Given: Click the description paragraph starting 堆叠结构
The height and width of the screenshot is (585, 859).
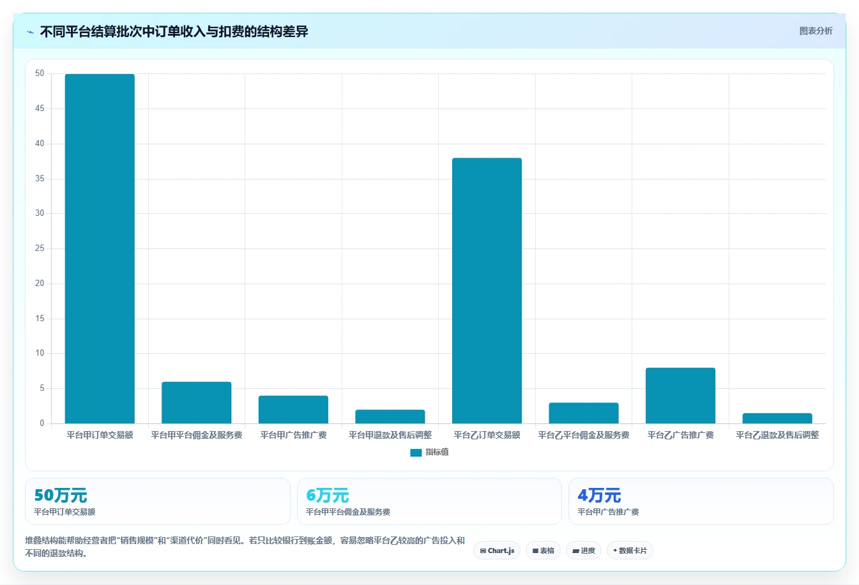Looking at the screenshot, I should coord(245,547).
